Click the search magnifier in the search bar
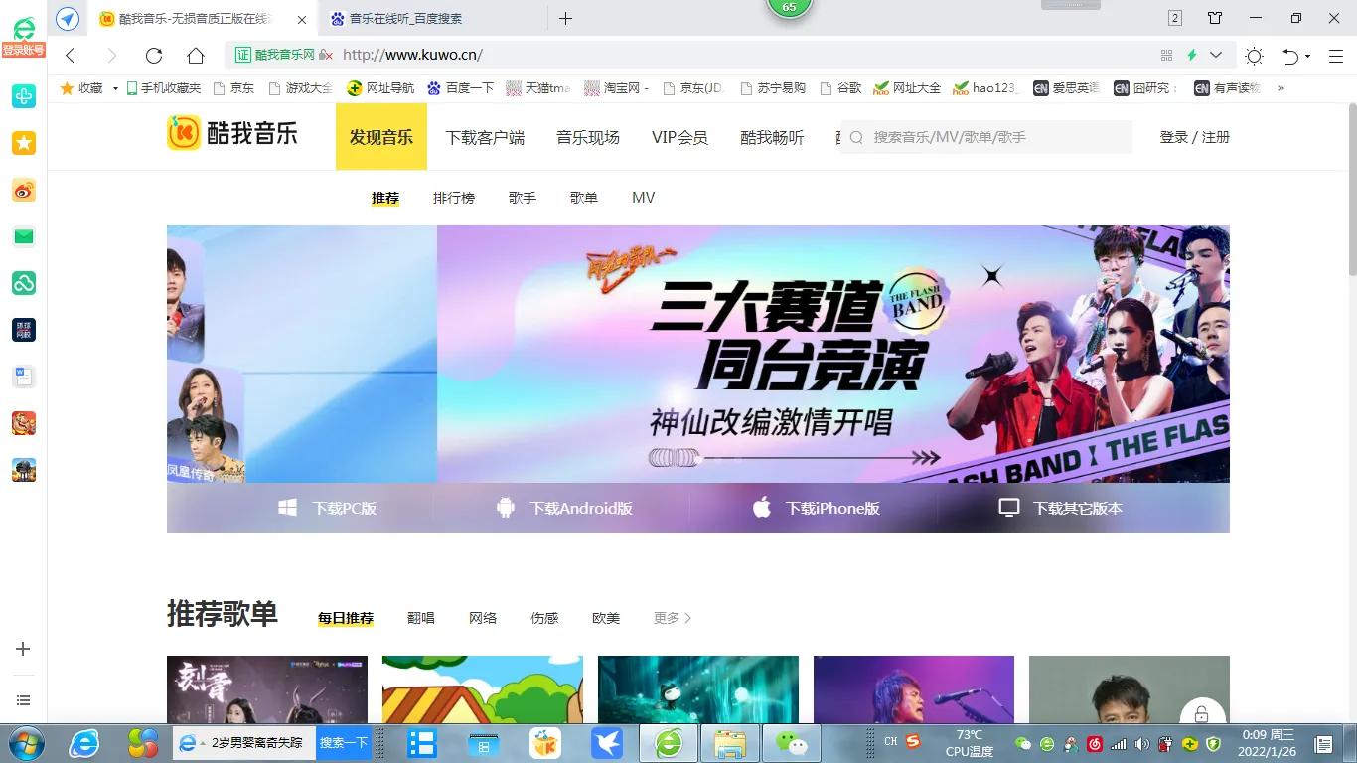 click(x=855, y=137)
